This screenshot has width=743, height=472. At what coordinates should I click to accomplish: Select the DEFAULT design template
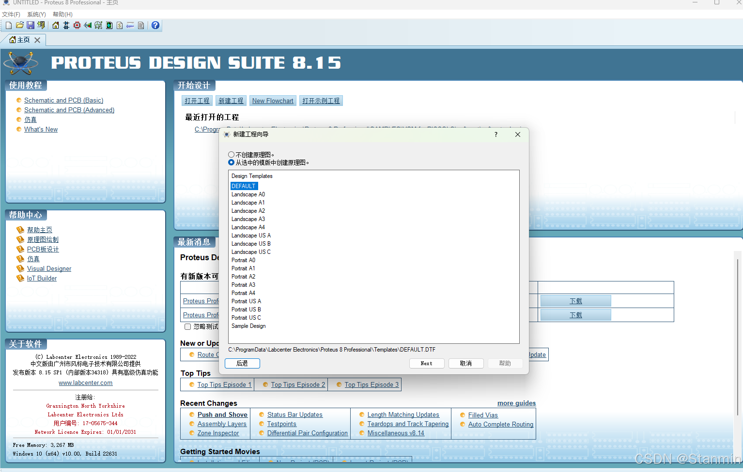pyautogui.click(x=244, y=186)
